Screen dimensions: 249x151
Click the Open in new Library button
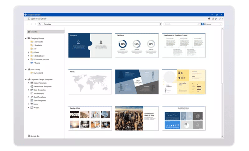coord(37,19)
